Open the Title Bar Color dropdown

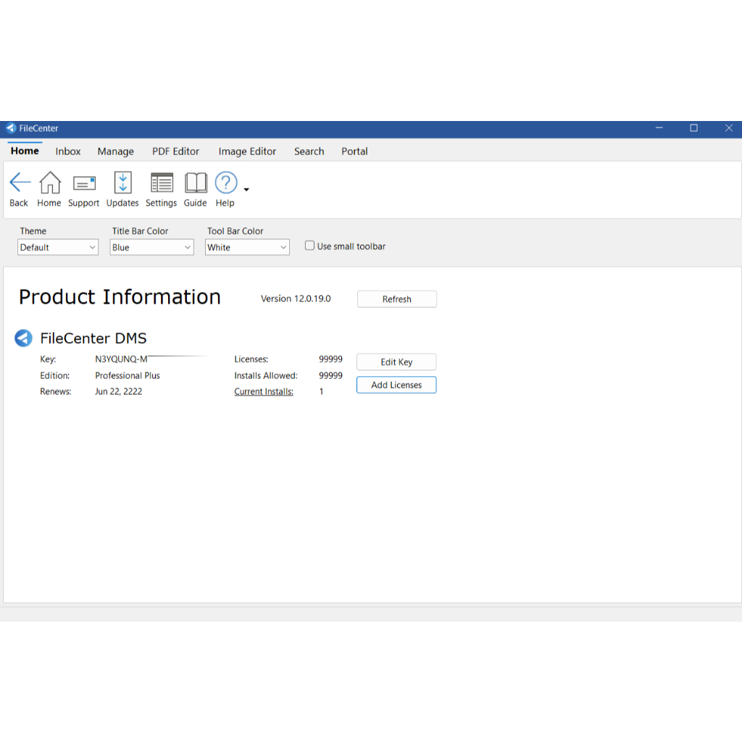pos(151,247)
